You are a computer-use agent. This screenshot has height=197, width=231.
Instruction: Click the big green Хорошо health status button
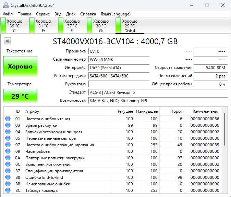[20, 66]
